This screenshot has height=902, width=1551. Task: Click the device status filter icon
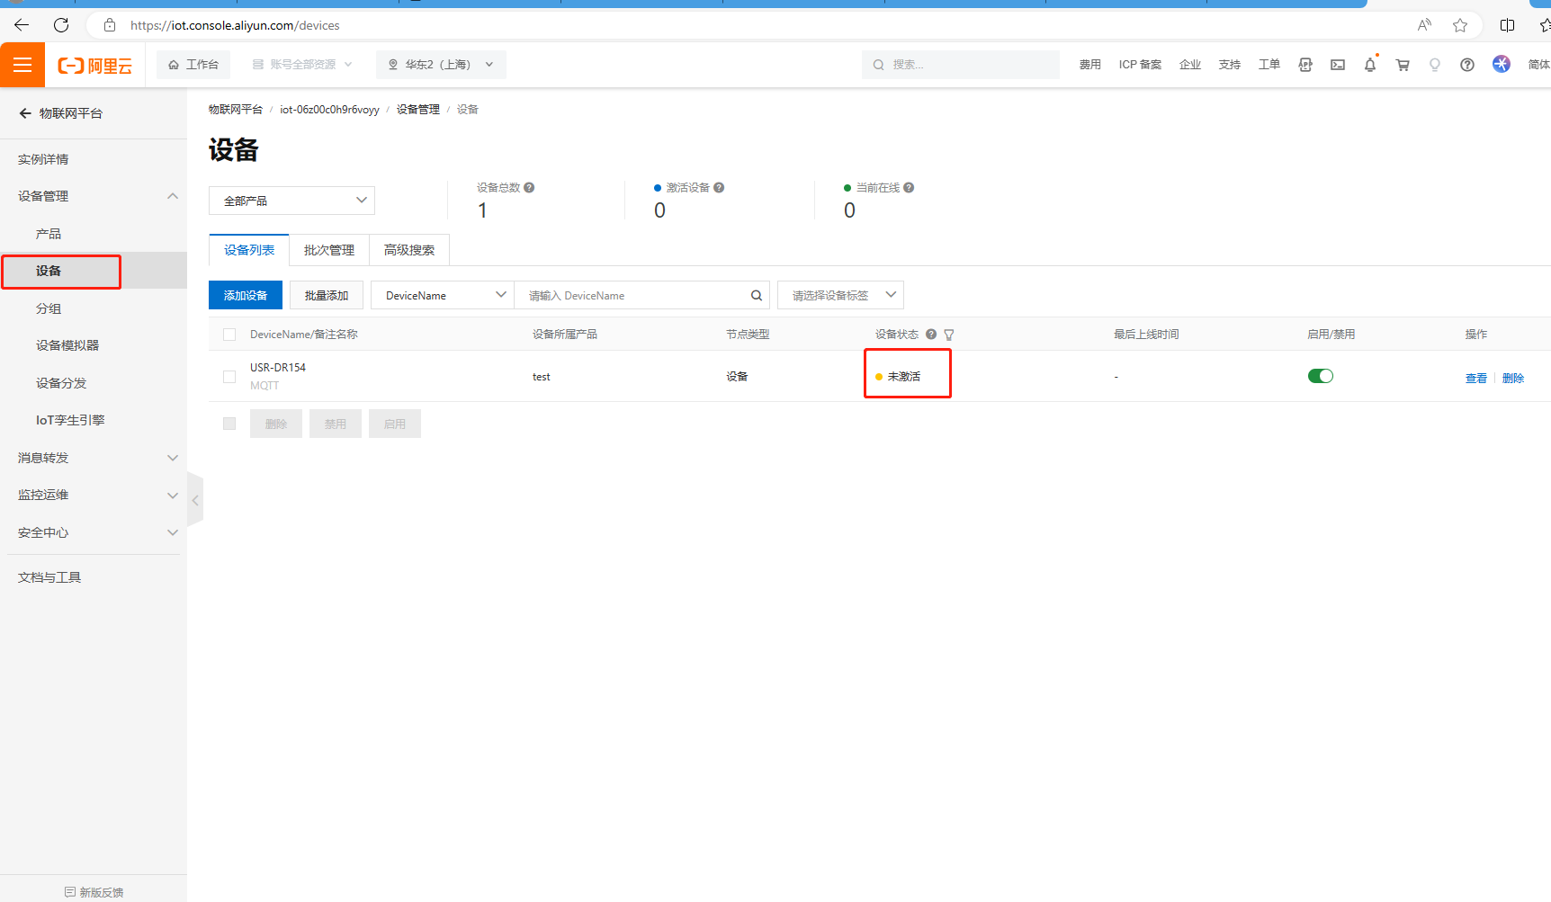[948, 335]
